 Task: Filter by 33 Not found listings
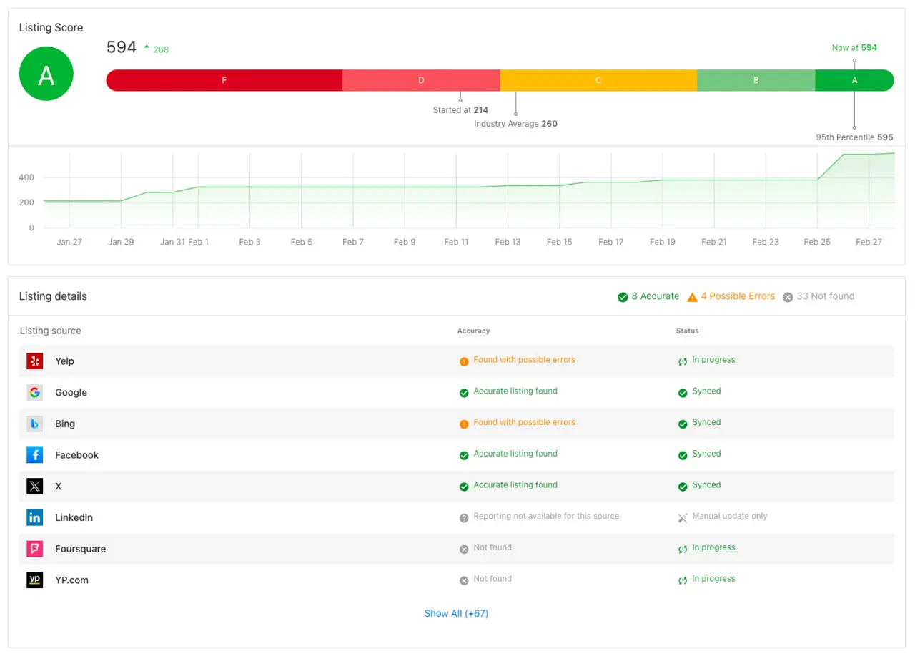coord(818,296)
